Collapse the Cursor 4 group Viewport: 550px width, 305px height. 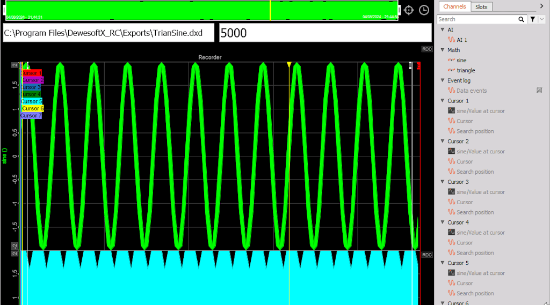pyautogui.click(x=443, y=222)
